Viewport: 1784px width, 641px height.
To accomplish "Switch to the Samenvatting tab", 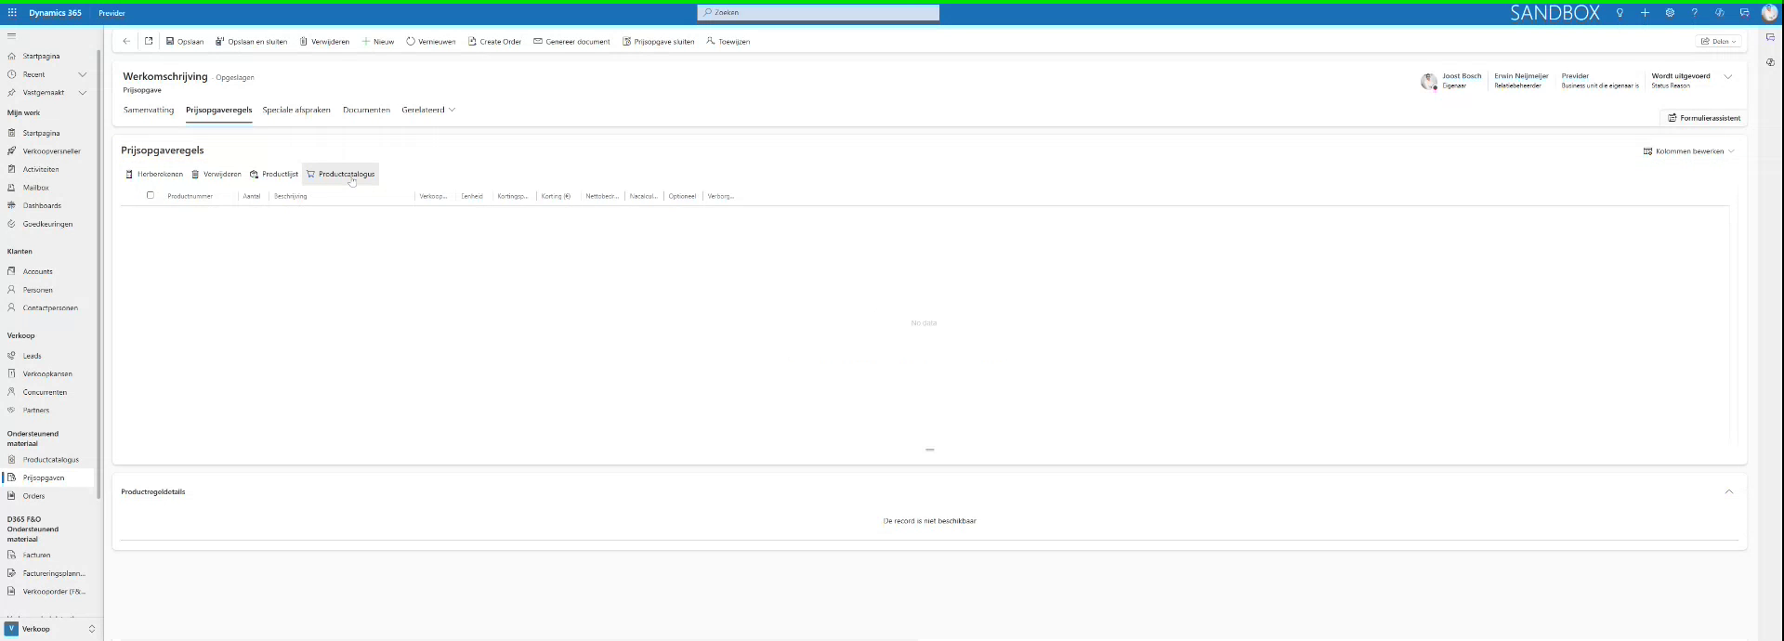I will point(149,110).
